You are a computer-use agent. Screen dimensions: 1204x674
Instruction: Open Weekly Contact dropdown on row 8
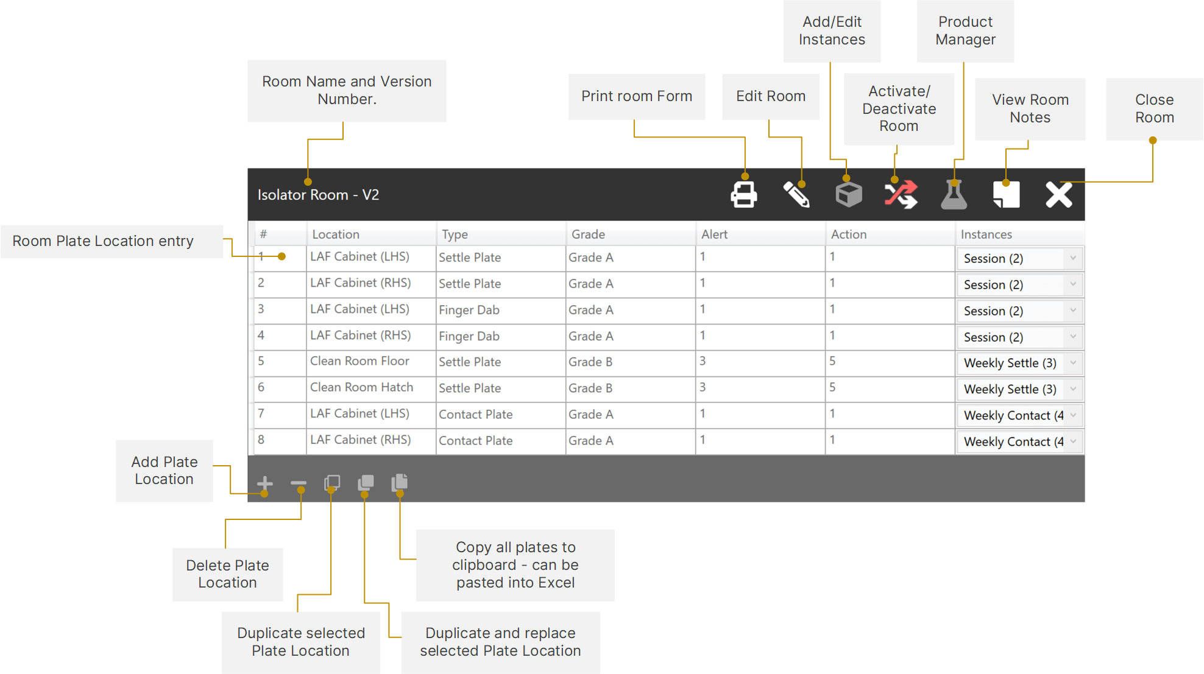(x=1072, y=441)
